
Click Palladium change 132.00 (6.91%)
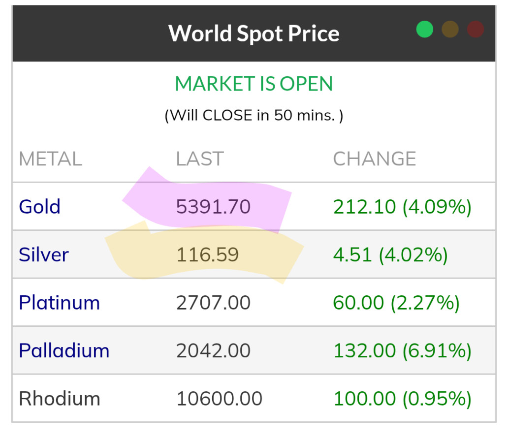coord(402,351)
